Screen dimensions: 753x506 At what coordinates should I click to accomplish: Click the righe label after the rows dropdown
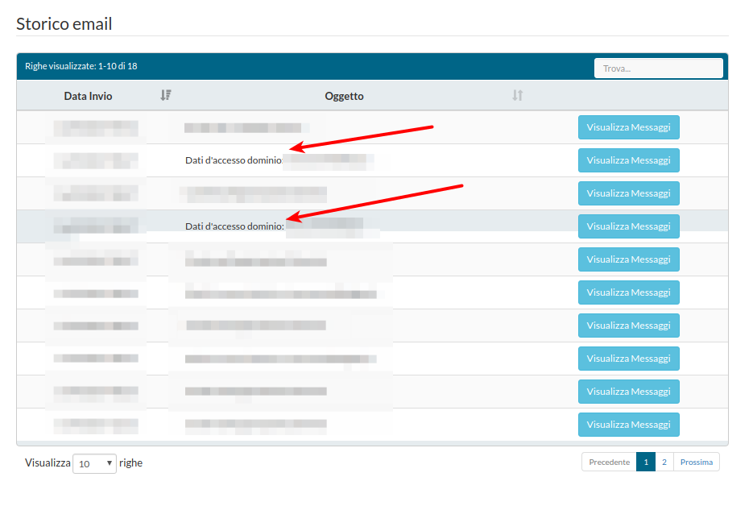click(x=130, y=462)
